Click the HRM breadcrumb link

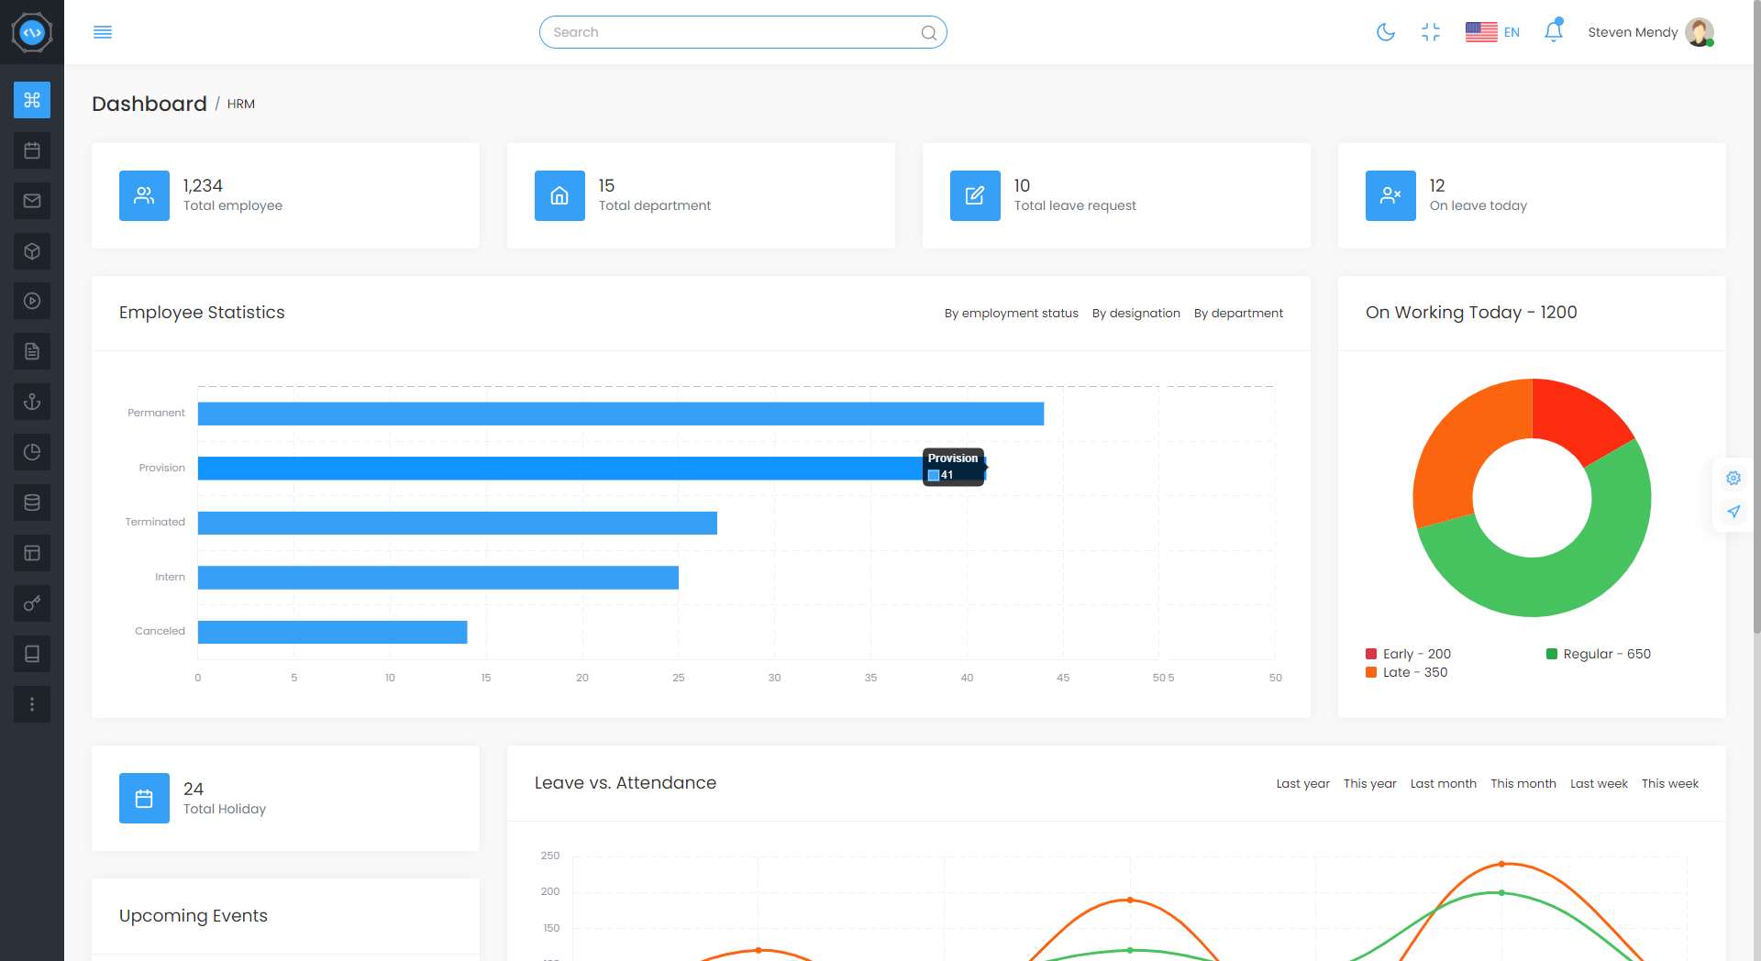pos(241,105)
